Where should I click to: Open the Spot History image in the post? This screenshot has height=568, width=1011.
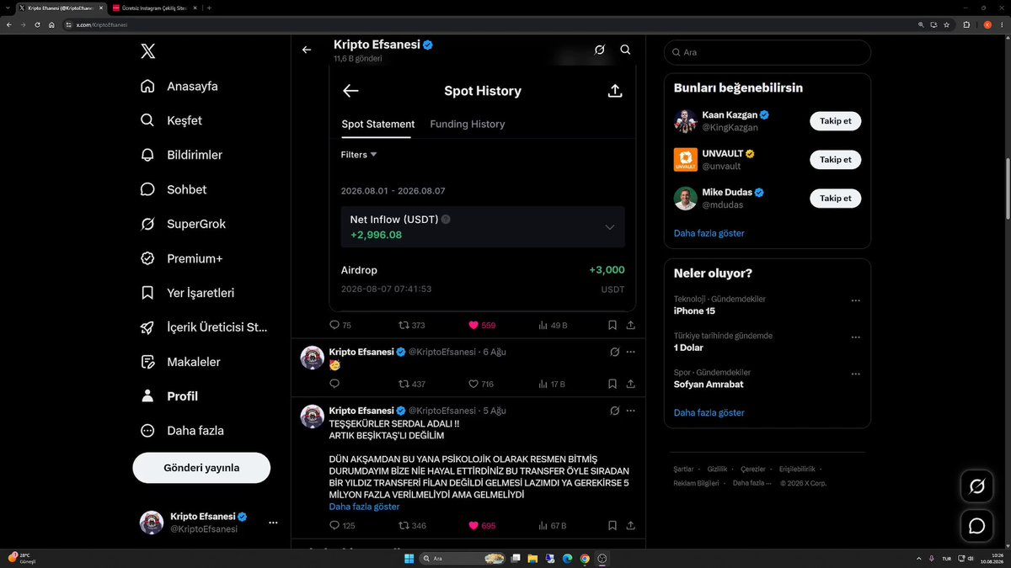[x=482, y=191]
